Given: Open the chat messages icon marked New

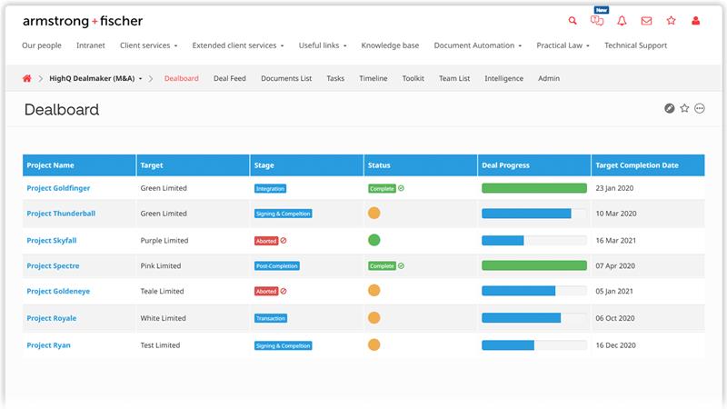Looking at the screenshot, I should pos(597,21).
